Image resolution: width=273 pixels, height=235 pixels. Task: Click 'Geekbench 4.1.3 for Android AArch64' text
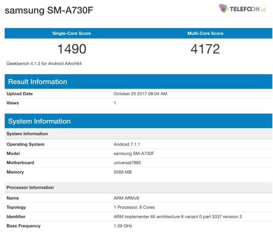44,64
